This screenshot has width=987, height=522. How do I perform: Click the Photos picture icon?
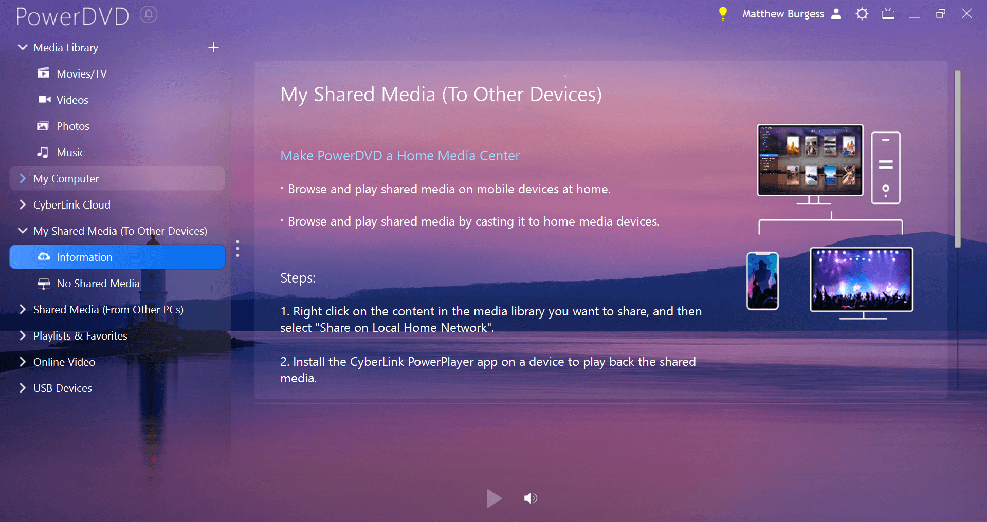(43, 126)
